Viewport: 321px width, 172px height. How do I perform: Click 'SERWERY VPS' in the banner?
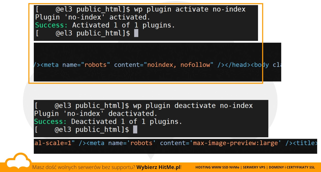pyautogui.click(x=254, y=167)
